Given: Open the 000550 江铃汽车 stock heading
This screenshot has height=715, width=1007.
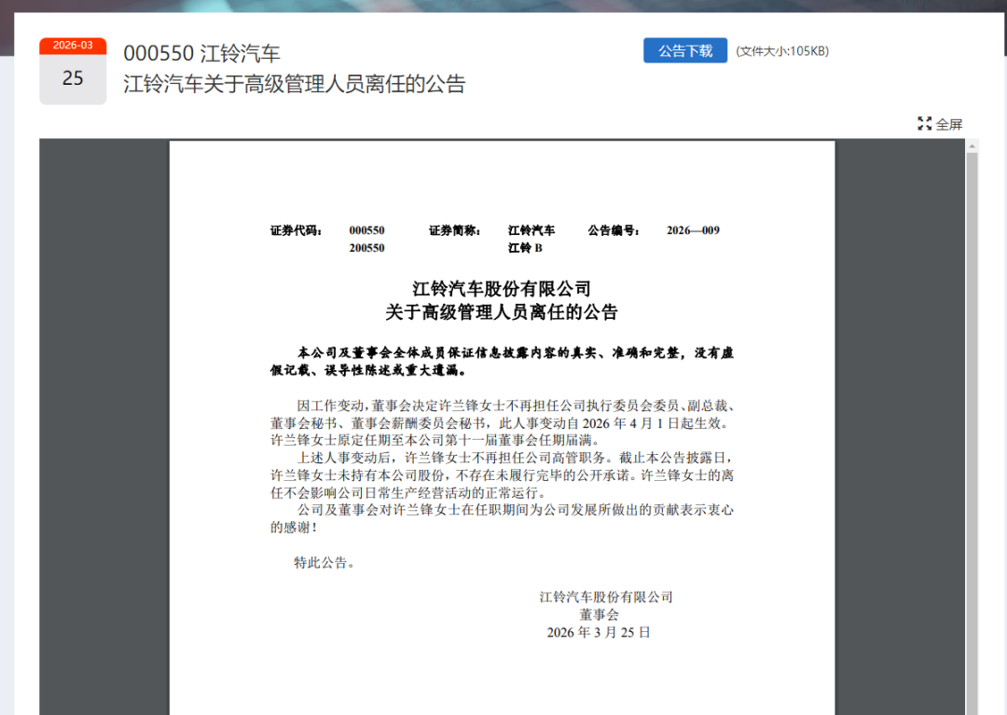Looking at the screenshot, I should (x=201, y=53).
